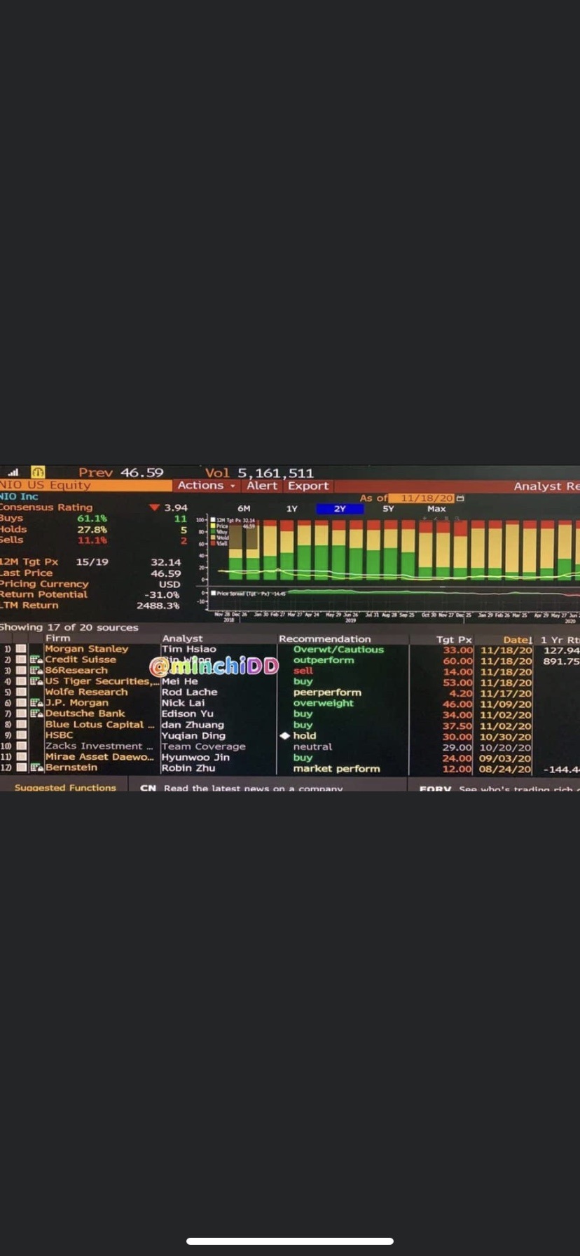580x1256 pixels.
Task: Click the market perform recommendation
Action: click(336, 769)
